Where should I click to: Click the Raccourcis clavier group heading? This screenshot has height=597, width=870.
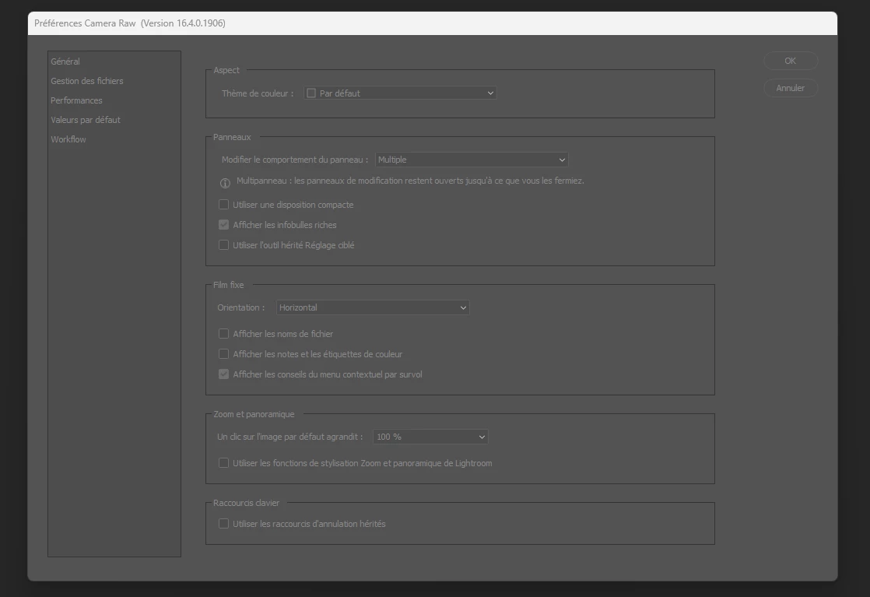(x=247, y=504)
